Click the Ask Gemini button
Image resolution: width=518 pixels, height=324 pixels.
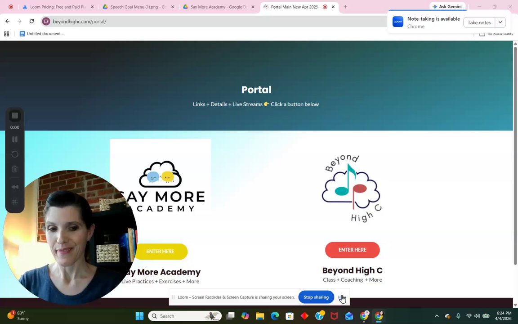[447, 6]
